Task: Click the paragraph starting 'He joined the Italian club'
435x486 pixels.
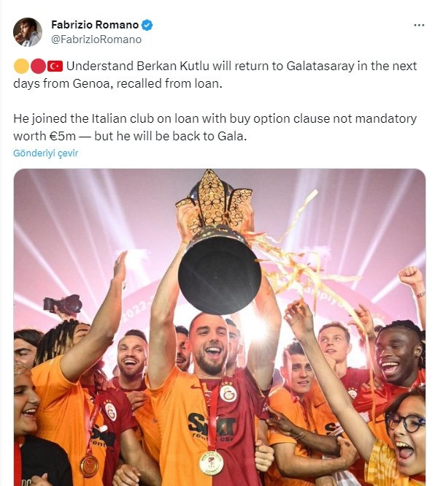Action: coord(215,127)
